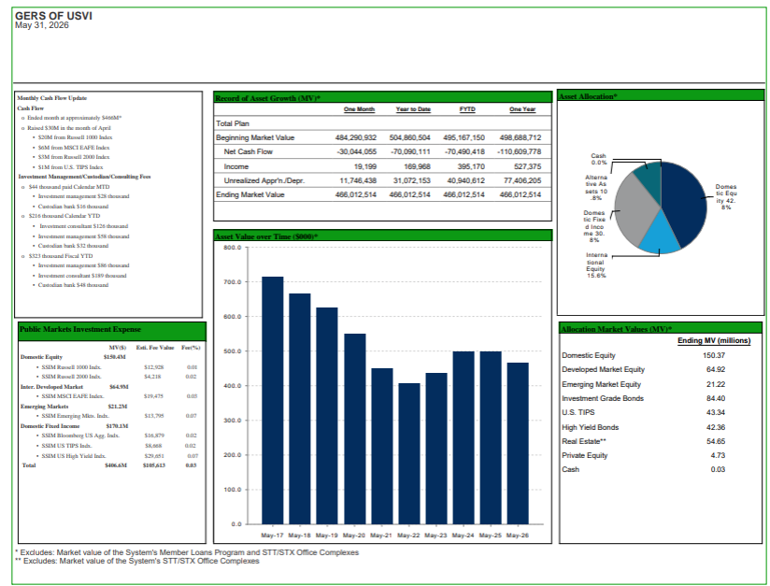Click the May-26 bar in chart
Screen dimensions: 770x586
[518, 444]
